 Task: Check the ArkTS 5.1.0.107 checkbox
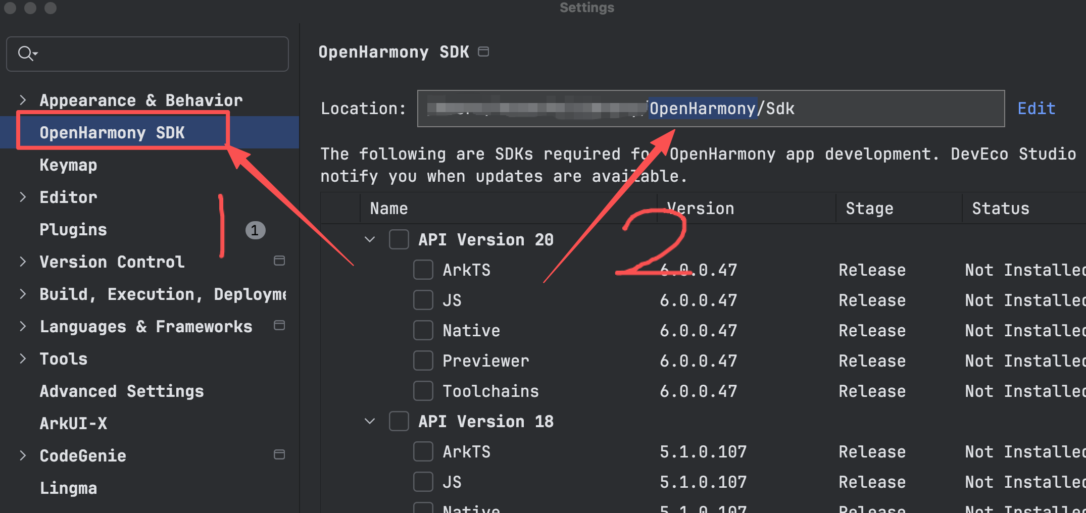423,451
